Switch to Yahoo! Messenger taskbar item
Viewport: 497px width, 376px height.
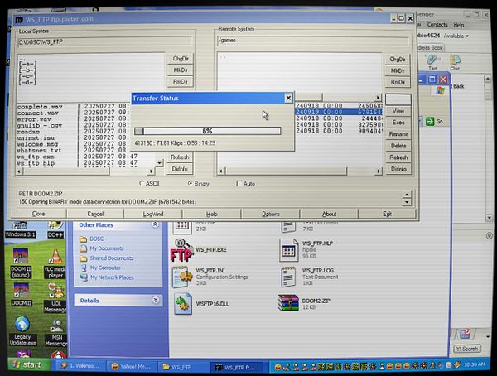(x=132, y=367)
